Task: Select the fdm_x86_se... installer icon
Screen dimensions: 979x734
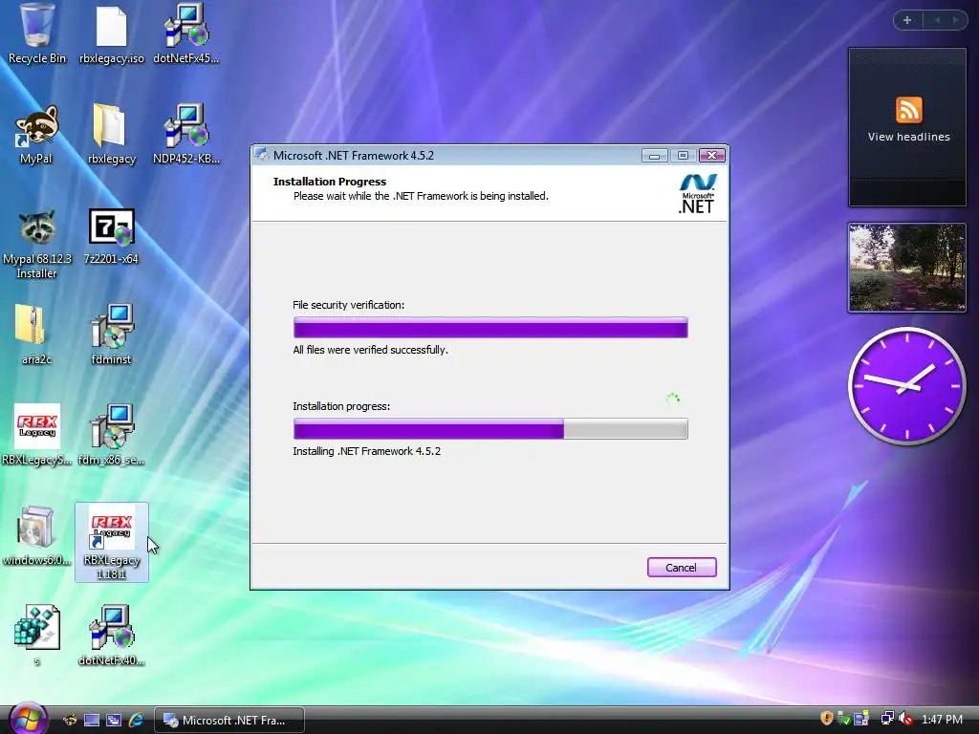Action: tap(111, 435)
